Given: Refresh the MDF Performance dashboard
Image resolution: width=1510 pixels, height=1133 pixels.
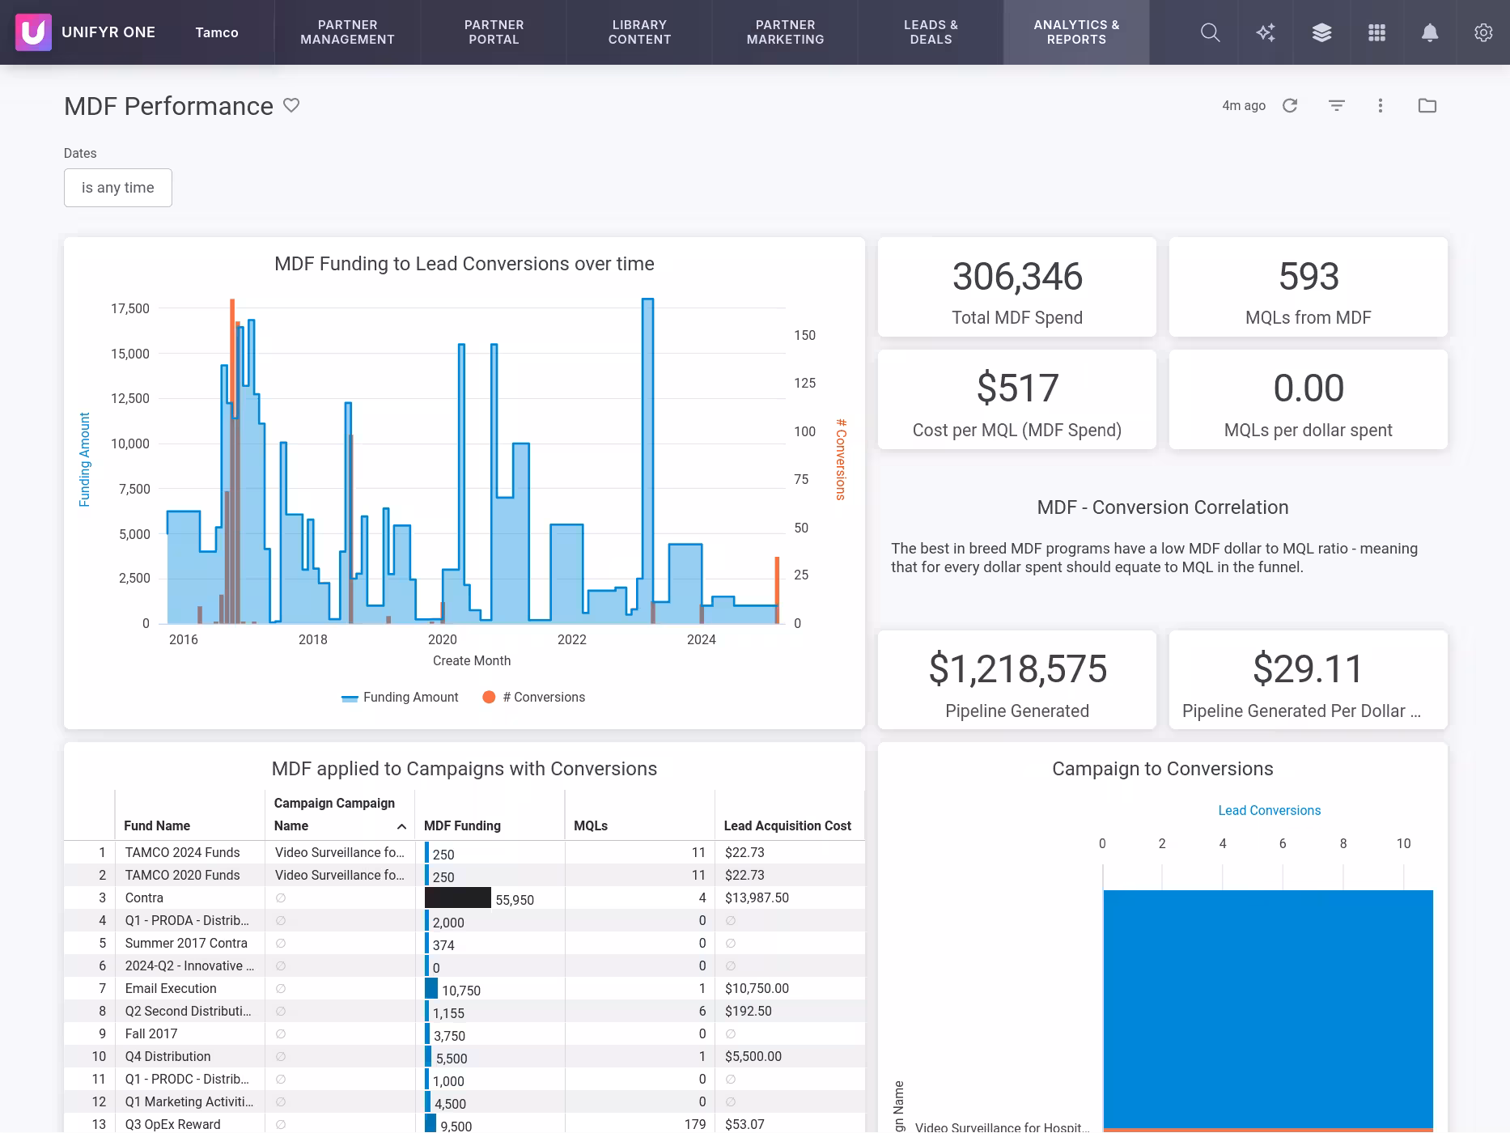Looking at the screenshot, I should point(1291,105).
